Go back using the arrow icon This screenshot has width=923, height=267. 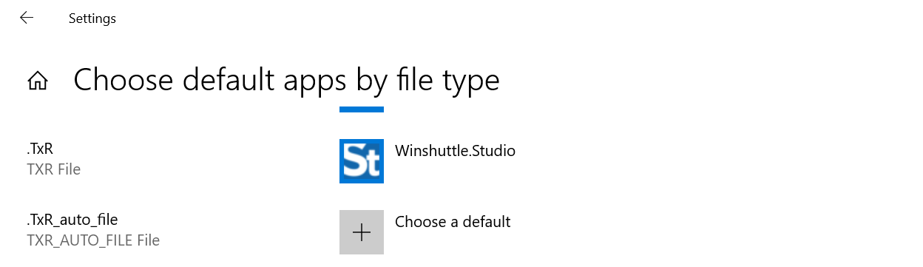(27, 18)
